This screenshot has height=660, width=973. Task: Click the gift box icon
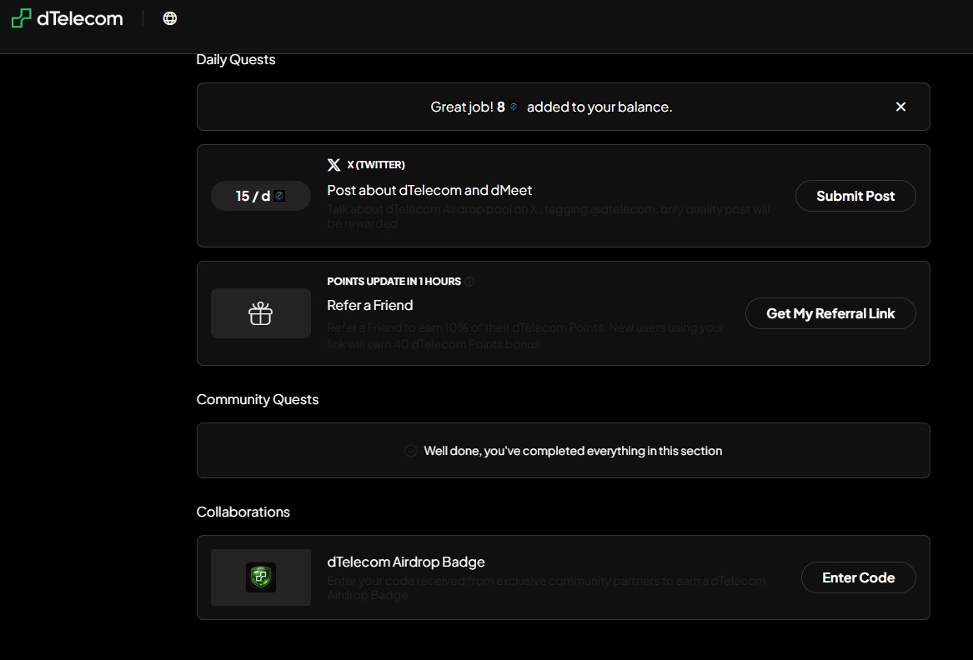coord(261,313)
